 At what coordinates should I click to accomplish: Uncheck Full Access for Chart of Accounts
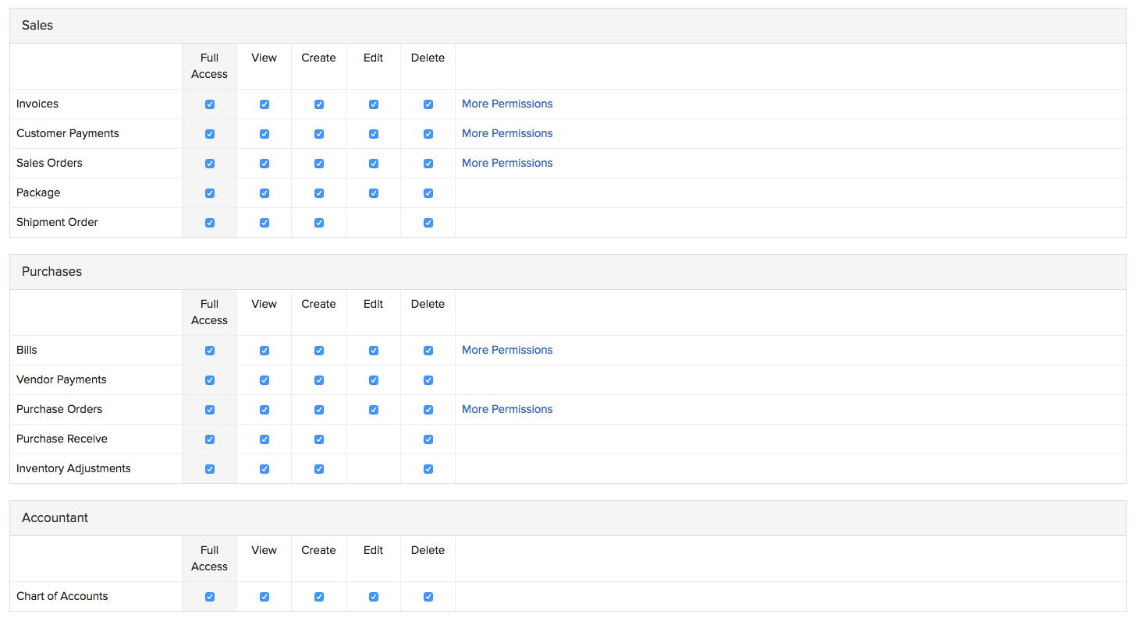[x=210, y=597]
